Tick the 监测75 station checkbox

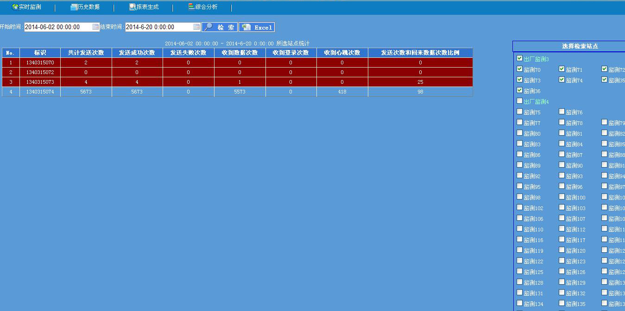[519, 112]
